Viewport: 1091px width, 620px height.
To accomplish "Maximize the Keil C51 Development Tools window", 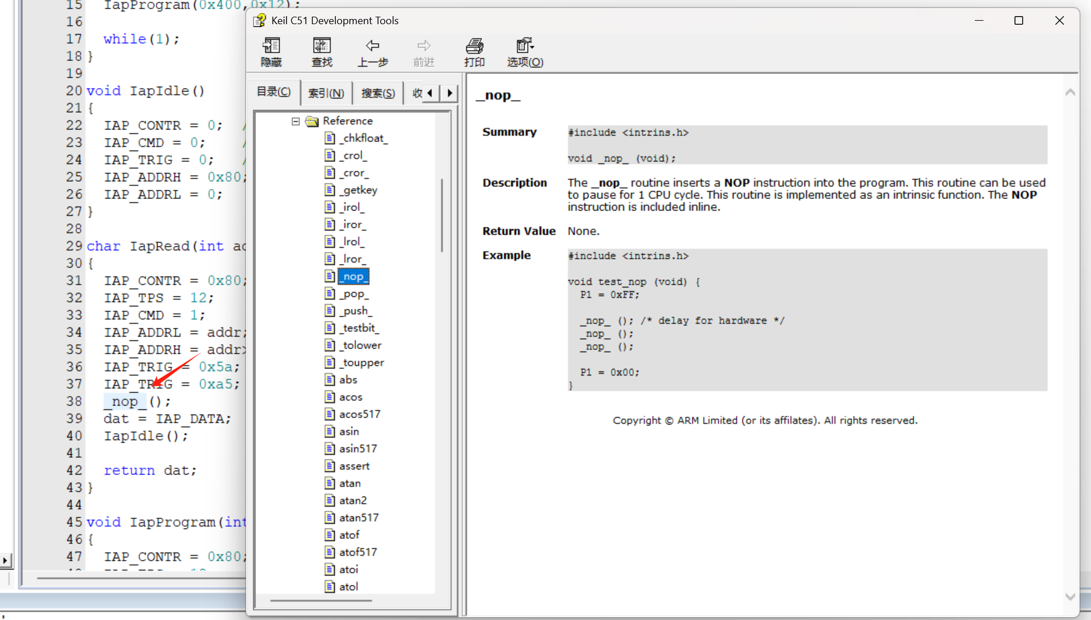I will coord(1019,21).
